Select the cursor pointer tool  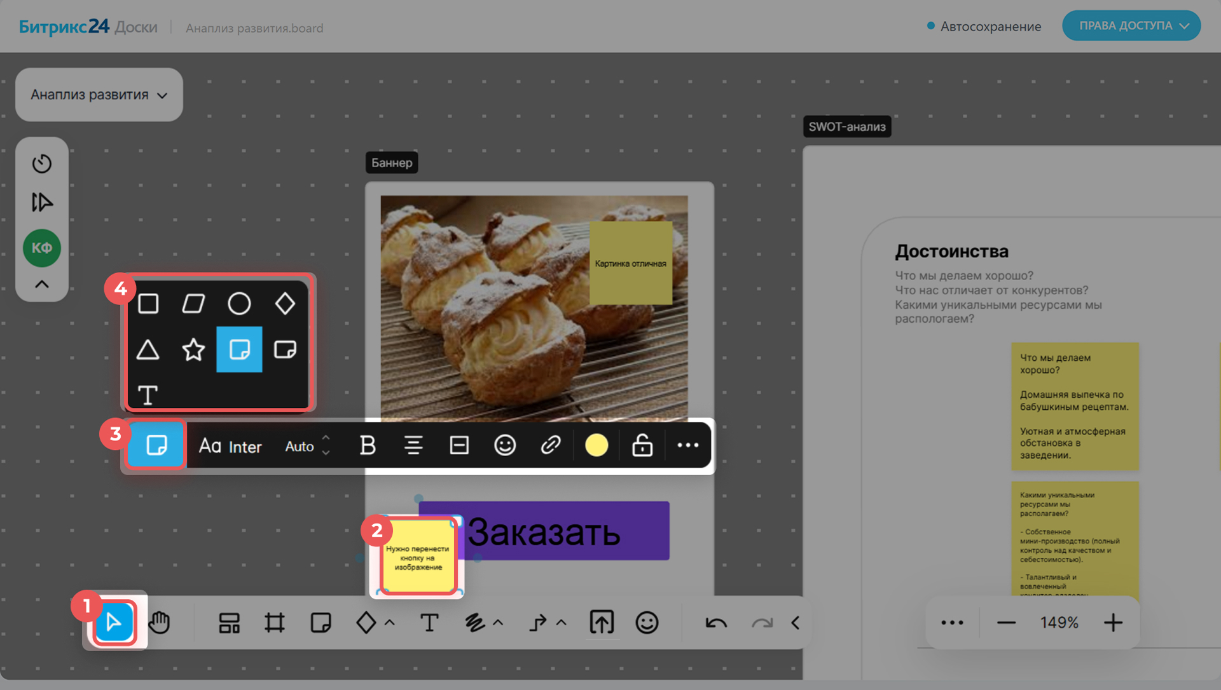[x=114, y=622]
